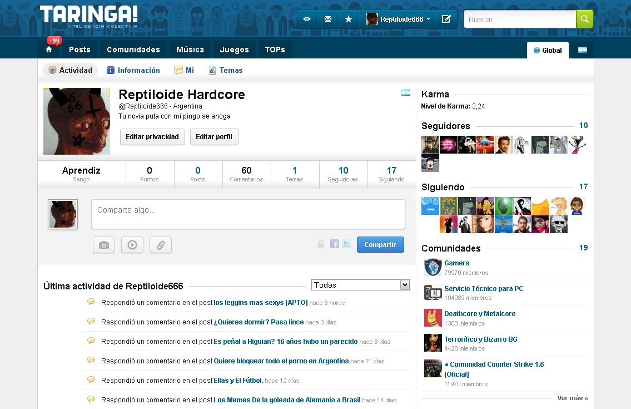Viewport: 631px width, 409px height.
Task: Click the home icon in navigation bar
Action: click(x=49, y=50)
